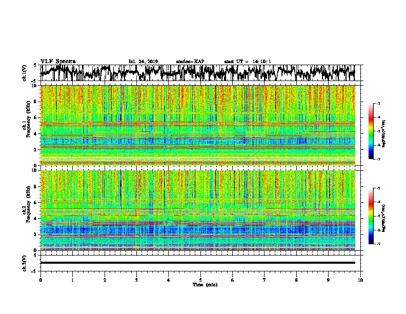Click the "station=KAP" label
Viewport: 406px width, 314px height.
click(190, 62)
